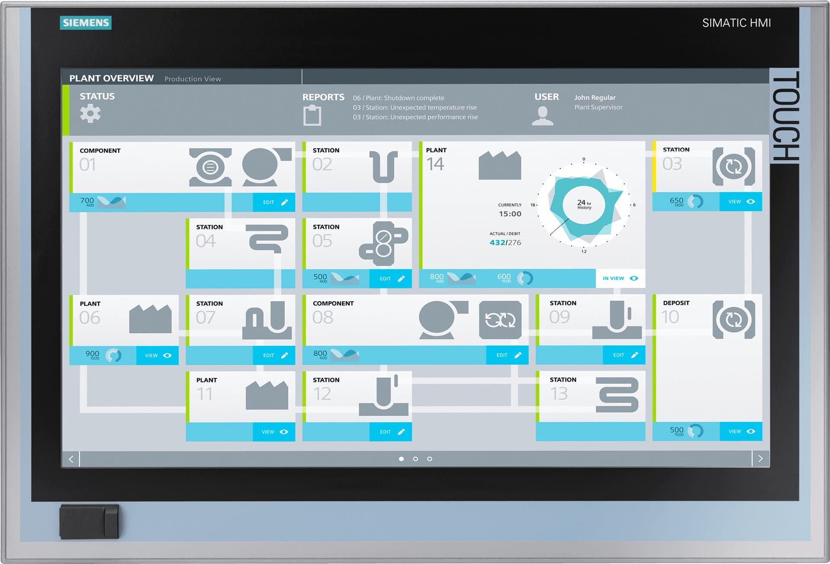Image resolution: width=830 pixels, height=564 pixels.
Task: Click Edit on Component 08 tile
Action: point(507,355)
